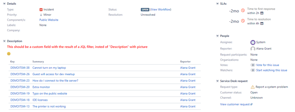Open issue DEMOITSM-18
This screenshot has height=112, width=295.
(x=20, y=100)
